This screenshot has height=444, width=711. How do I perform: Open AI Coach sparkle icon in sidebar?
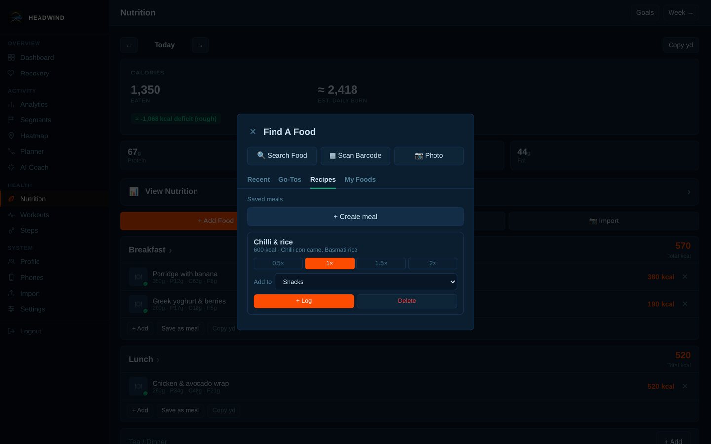[x=11, y=167]
